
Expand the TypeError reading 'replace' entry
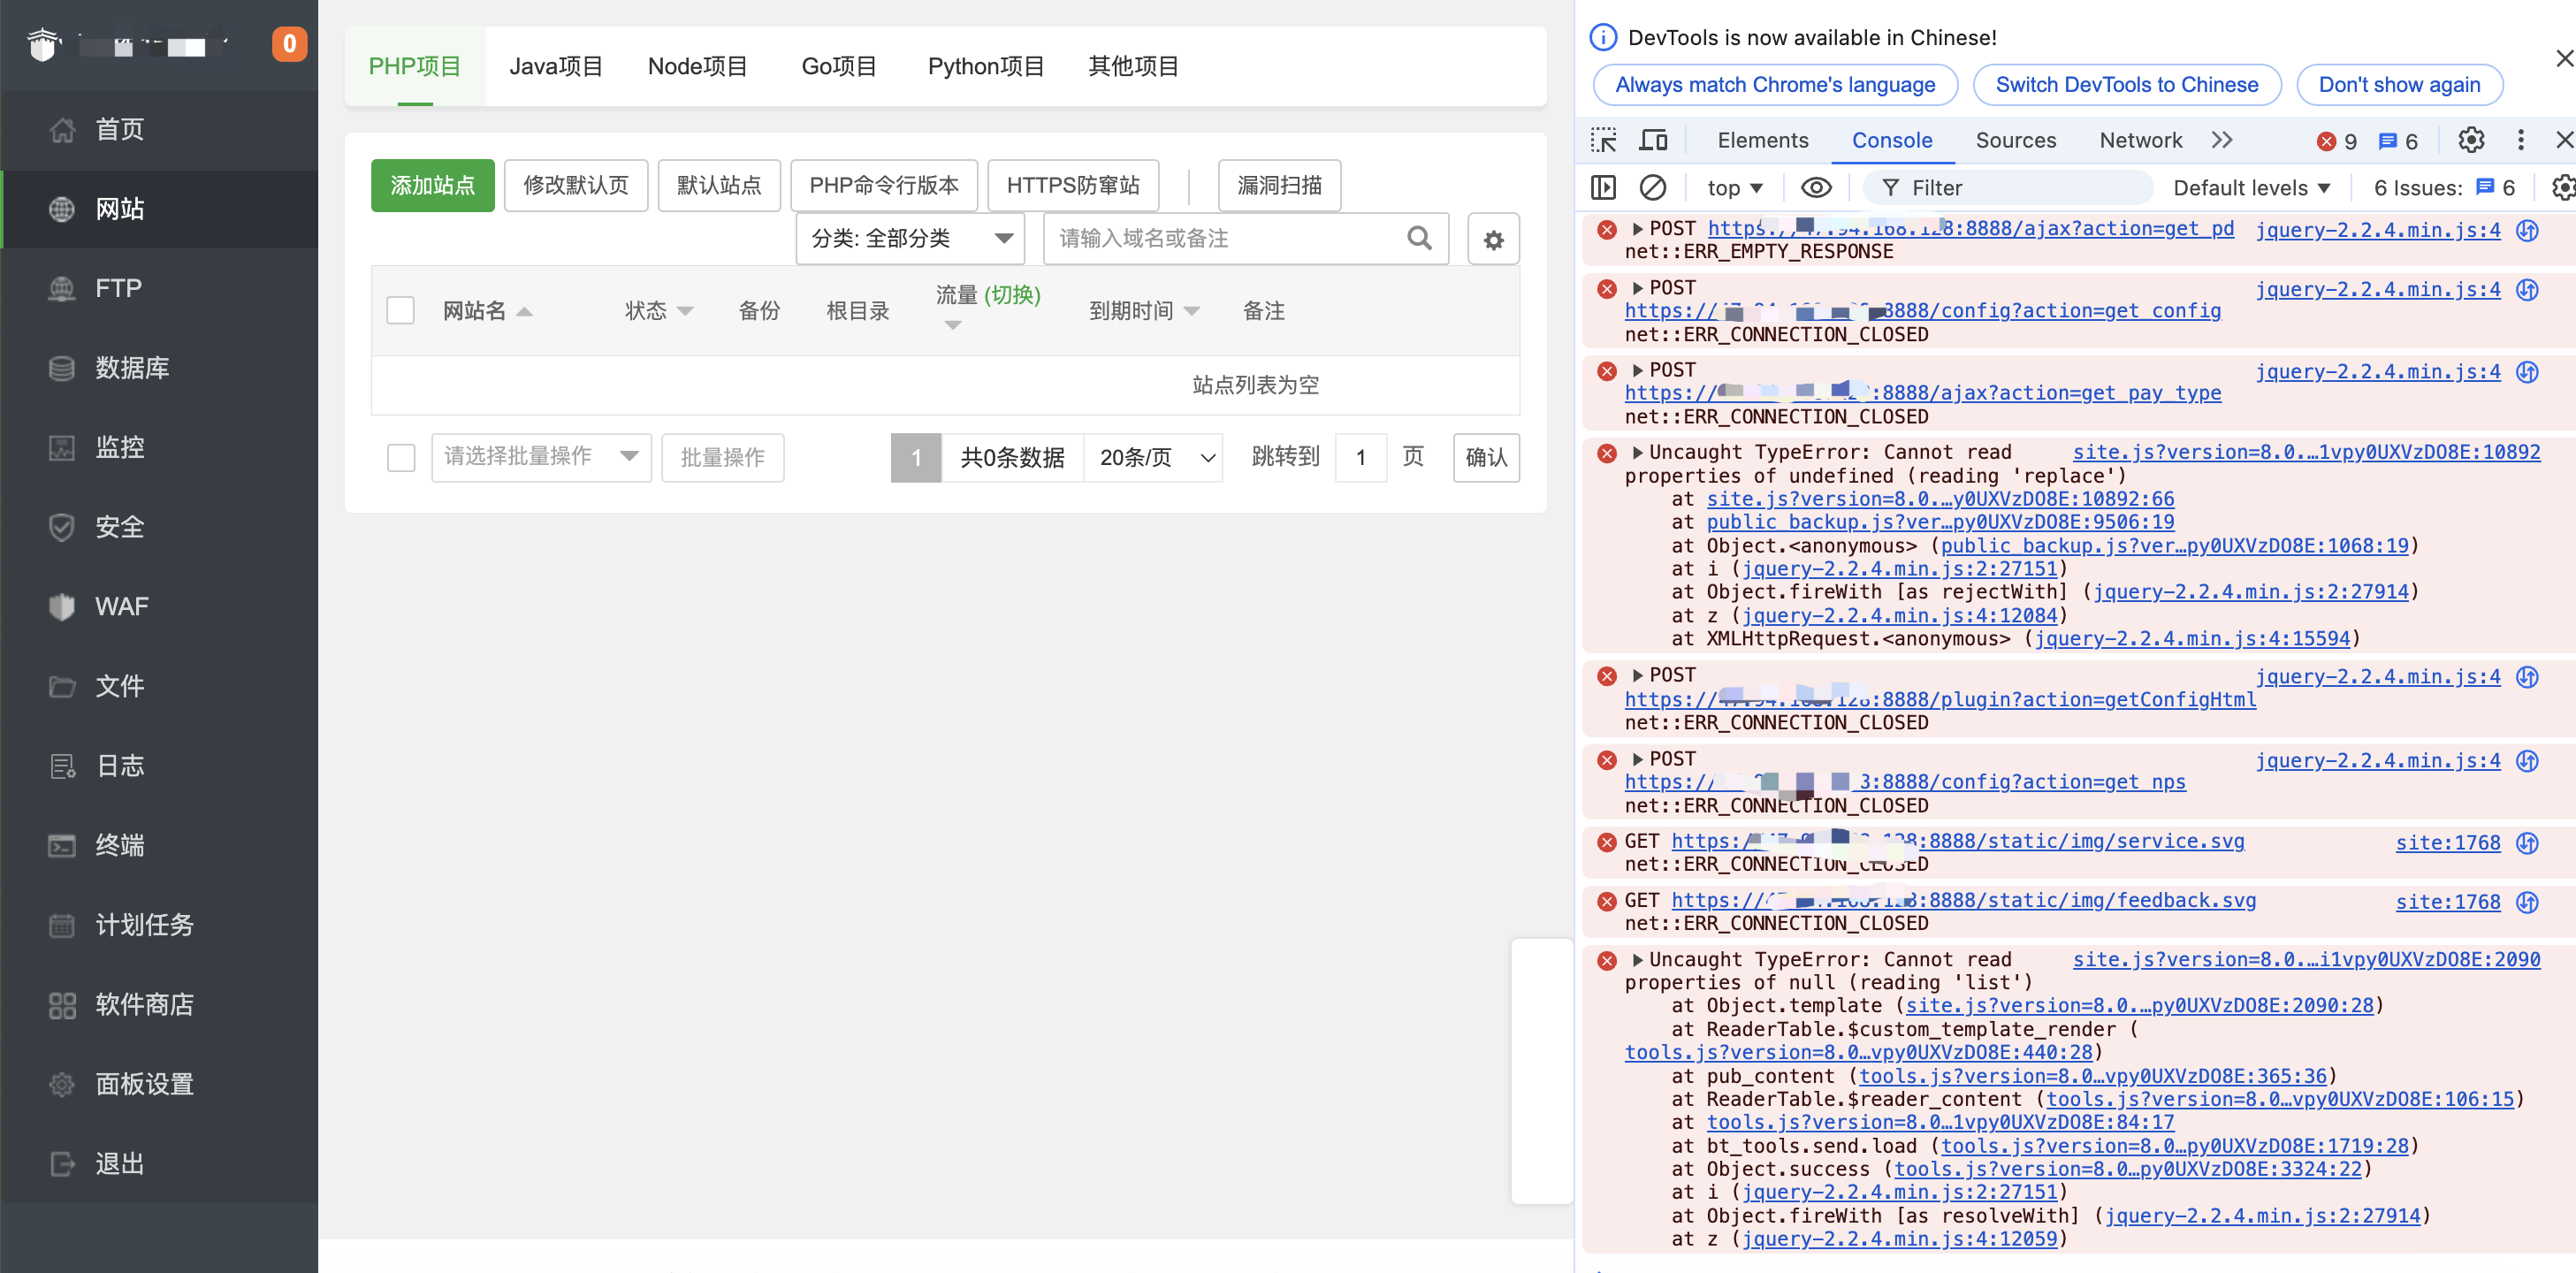click(1637, 453)
